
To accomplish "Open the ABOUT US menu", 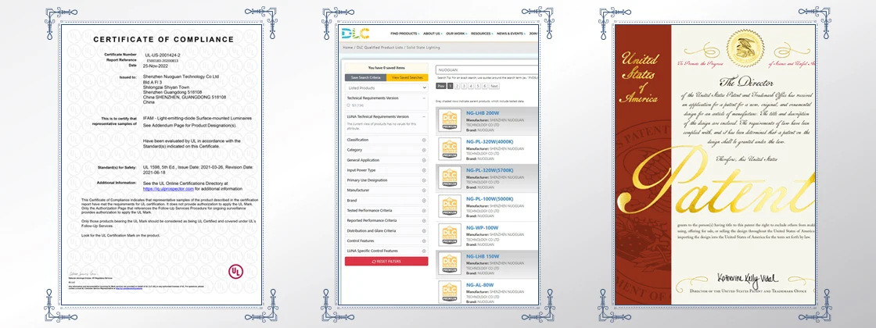I will pos(433,34).
